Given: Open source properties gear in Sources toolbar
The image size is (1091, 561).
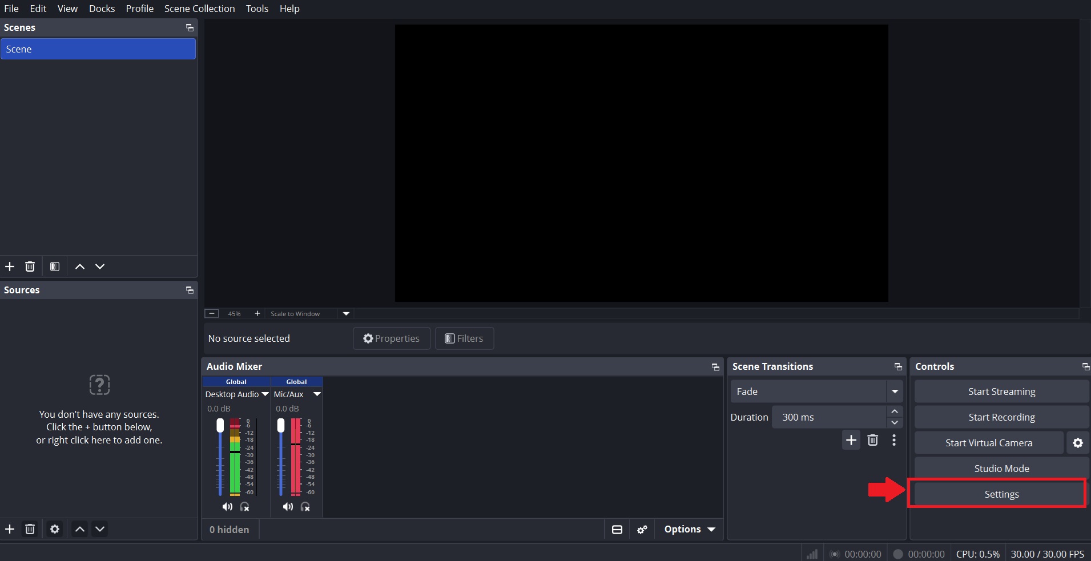Looking at the screenshot, I should coord(55,529).
